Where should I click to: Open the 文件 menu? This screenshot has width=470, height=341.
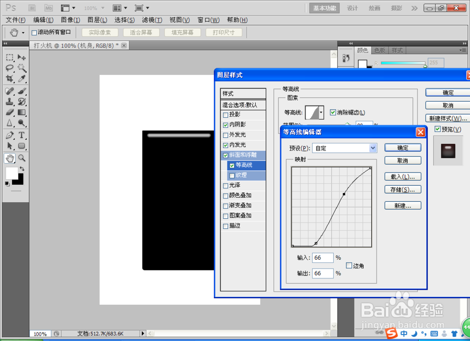point(16,20)
